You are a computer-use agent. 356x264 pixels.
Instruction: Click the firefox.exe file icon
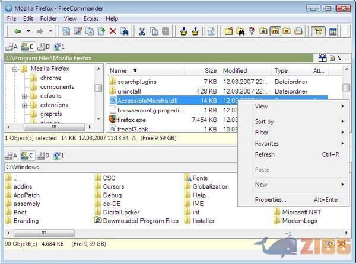pos(112,119)
